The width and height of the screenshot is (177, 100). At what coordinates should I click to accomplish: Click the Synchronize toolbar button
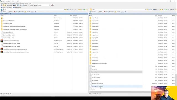(8, 5)
